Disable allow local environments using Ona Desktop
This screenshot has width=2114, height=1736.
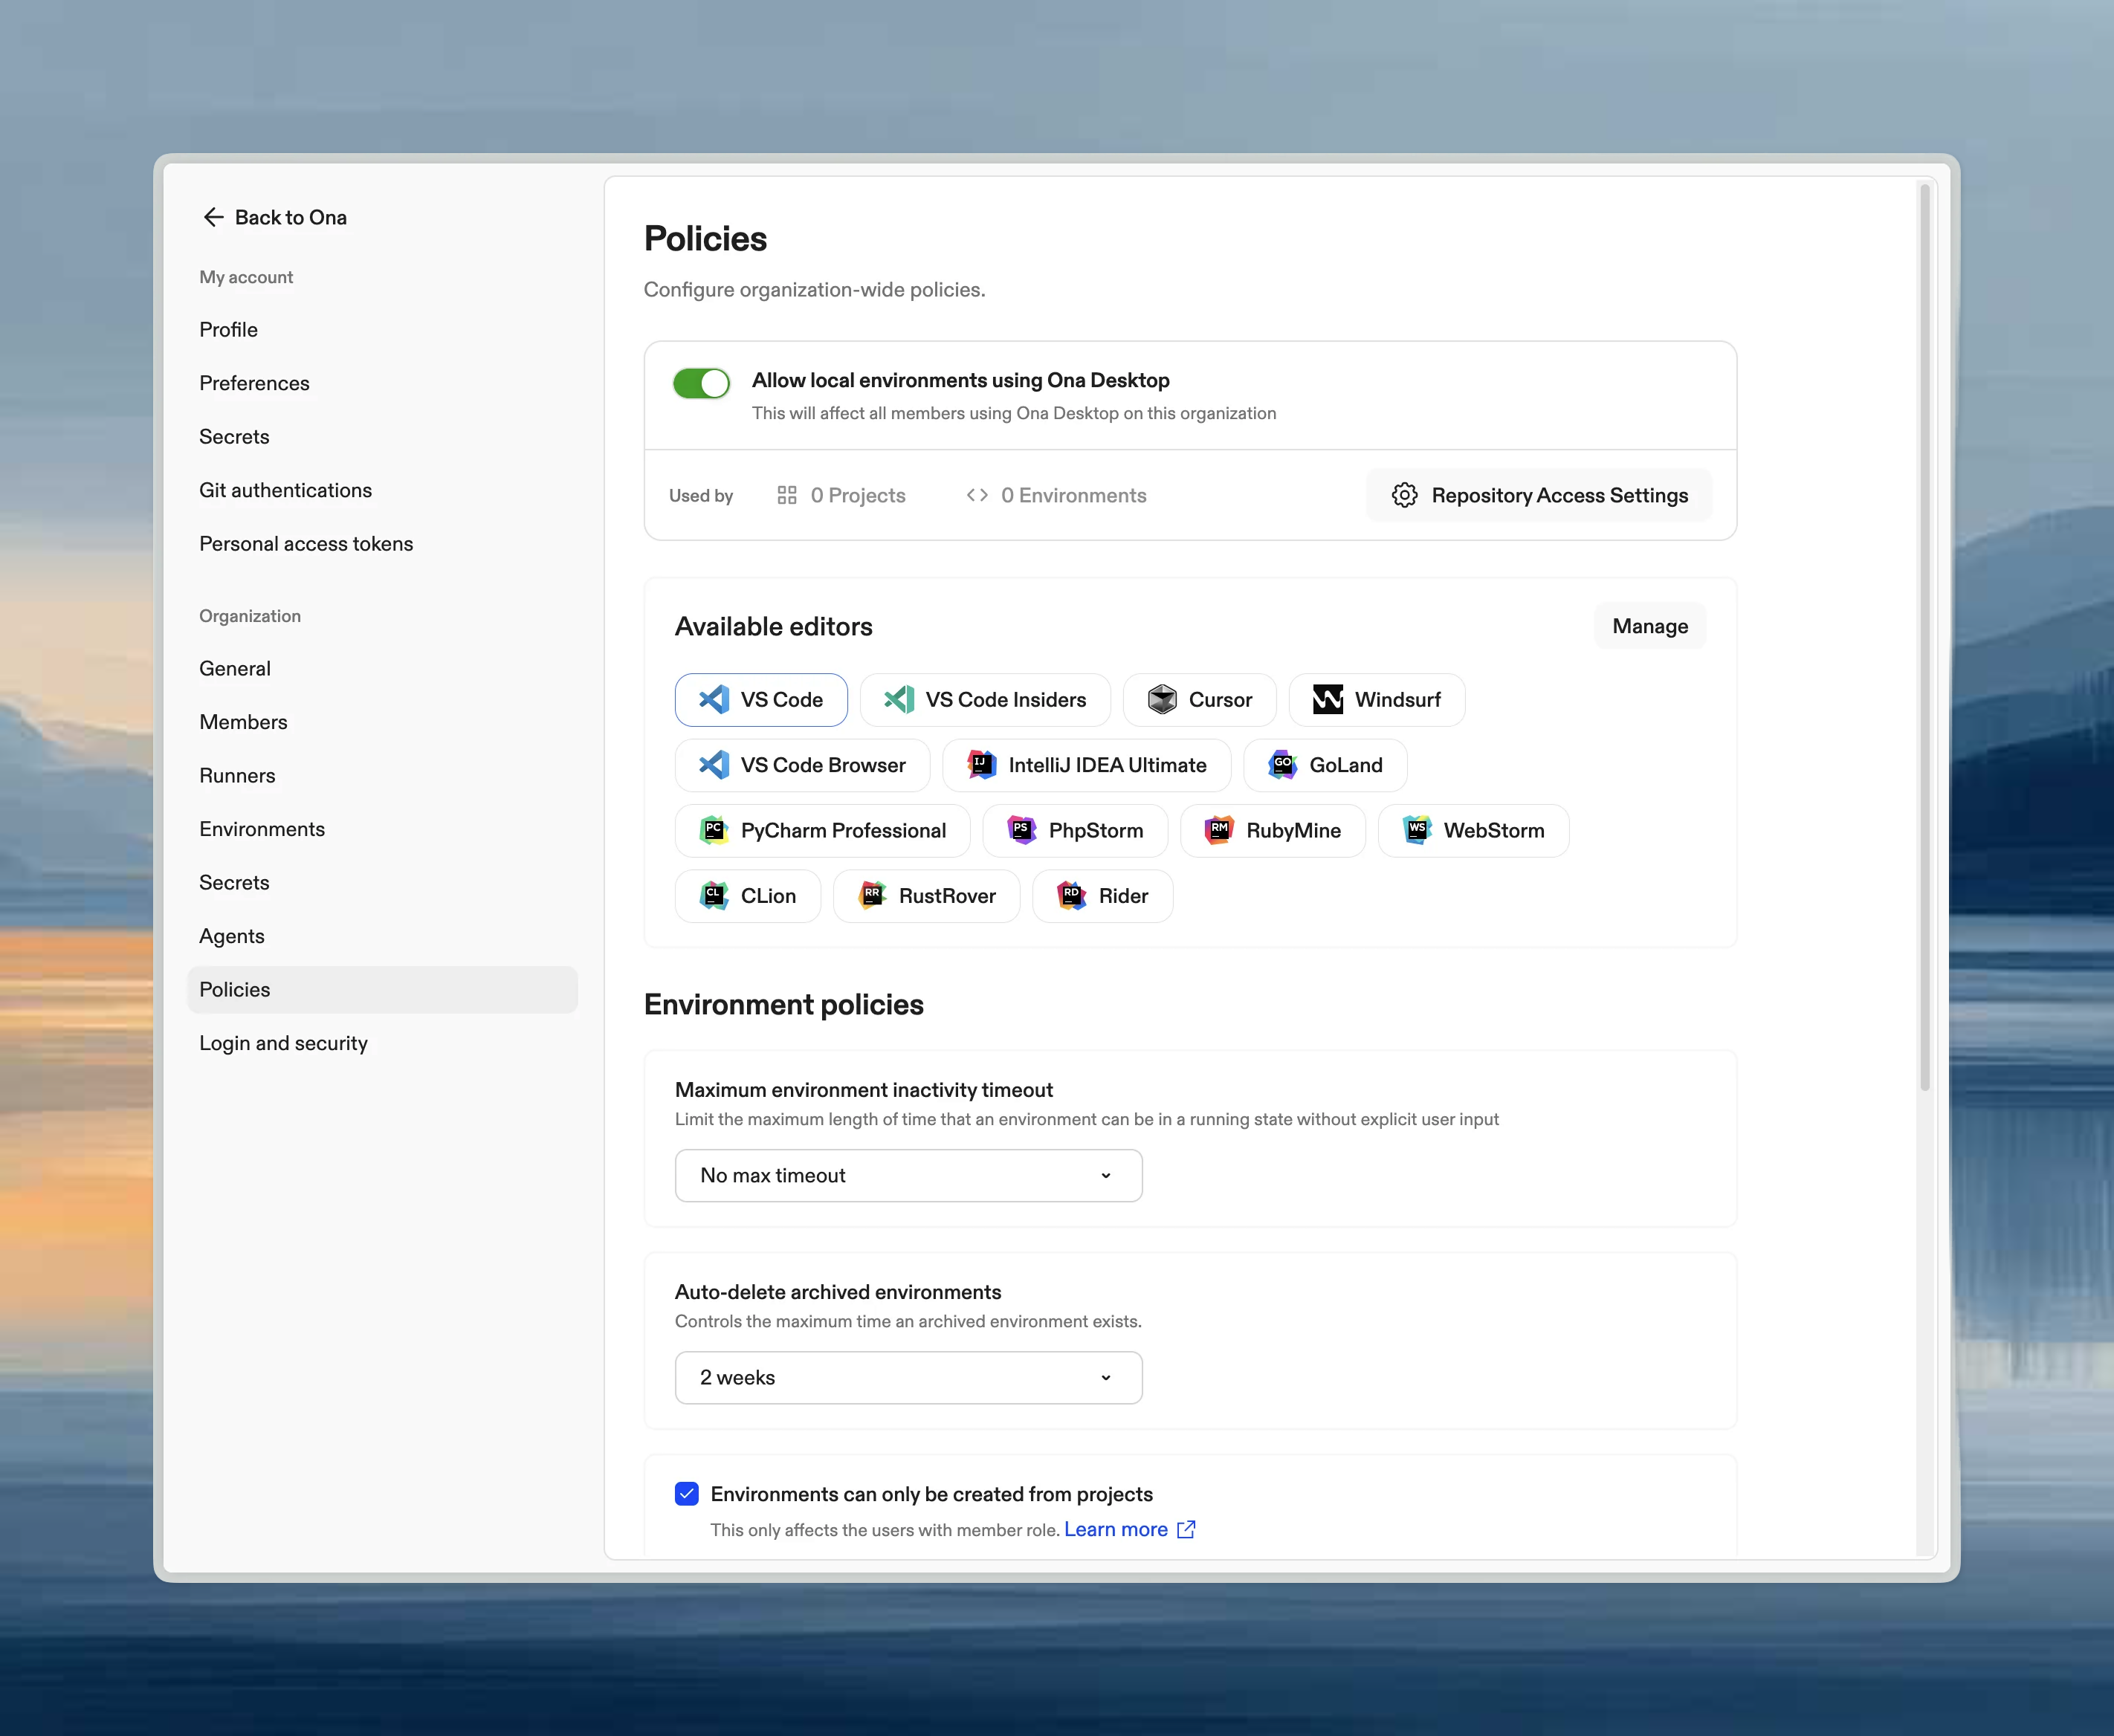(x=700, y=383)
